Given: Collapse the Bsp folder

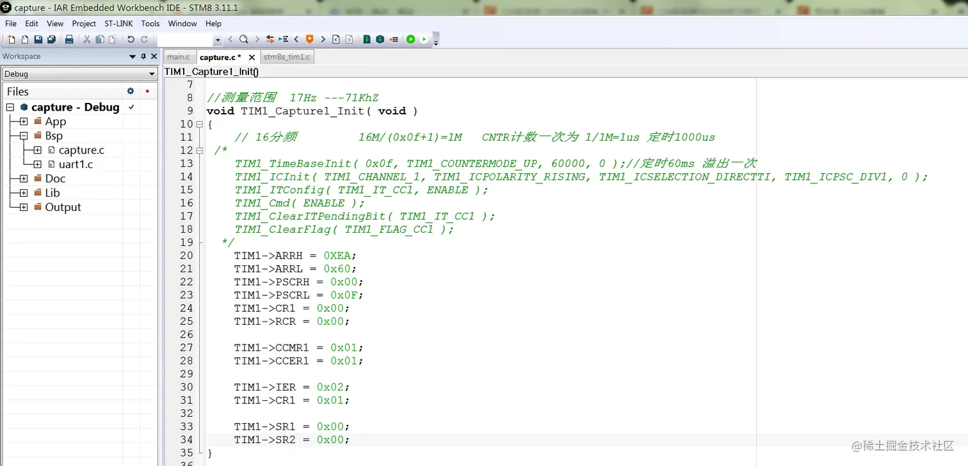Looking at the screenshot, I should coord(24,136).
